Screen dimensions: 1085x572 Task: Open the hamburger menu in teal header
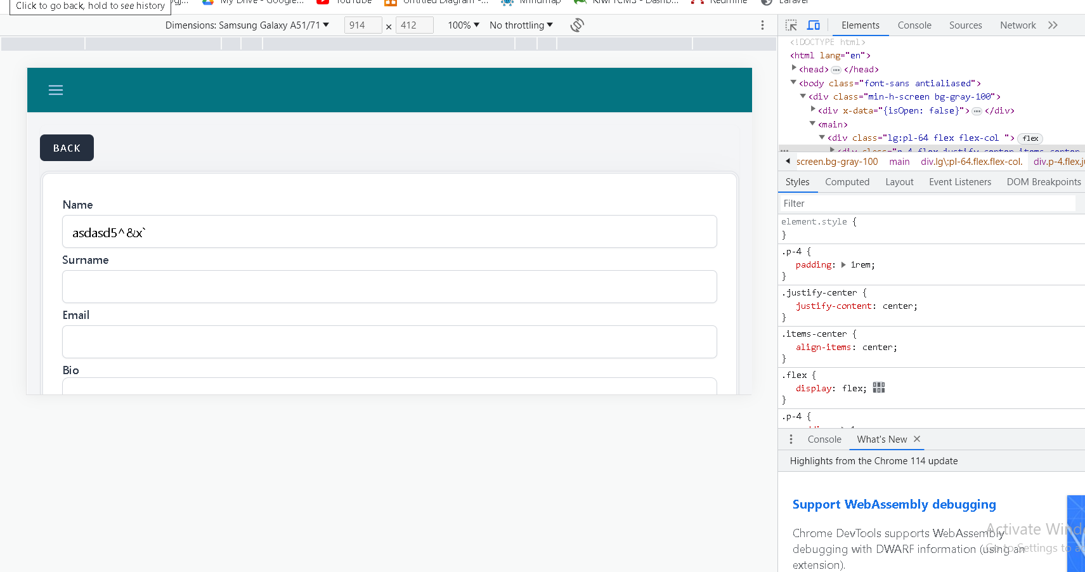click(56, 90)
